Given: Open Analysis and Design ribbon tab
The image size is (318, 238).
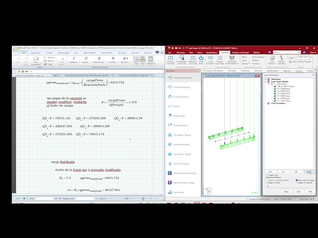Looking at the screenshot, I should (x=240, y=53).
